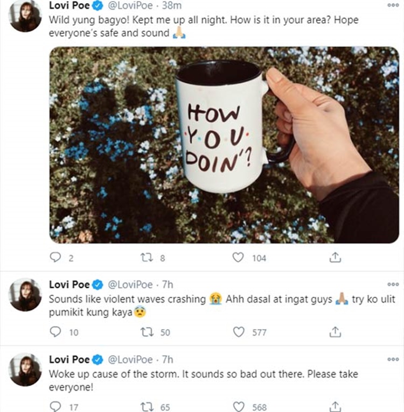Viewport: 404px width, 412px height.
Task: Like the tweet with 577 likes
Action: pyautogui.click(x=238, y=332)
